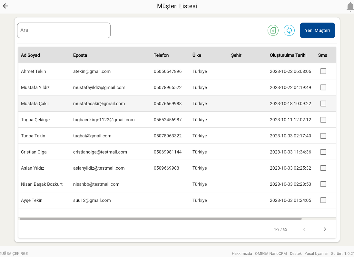Open the Yasal Uyarılar footer link

pos(316,253)
